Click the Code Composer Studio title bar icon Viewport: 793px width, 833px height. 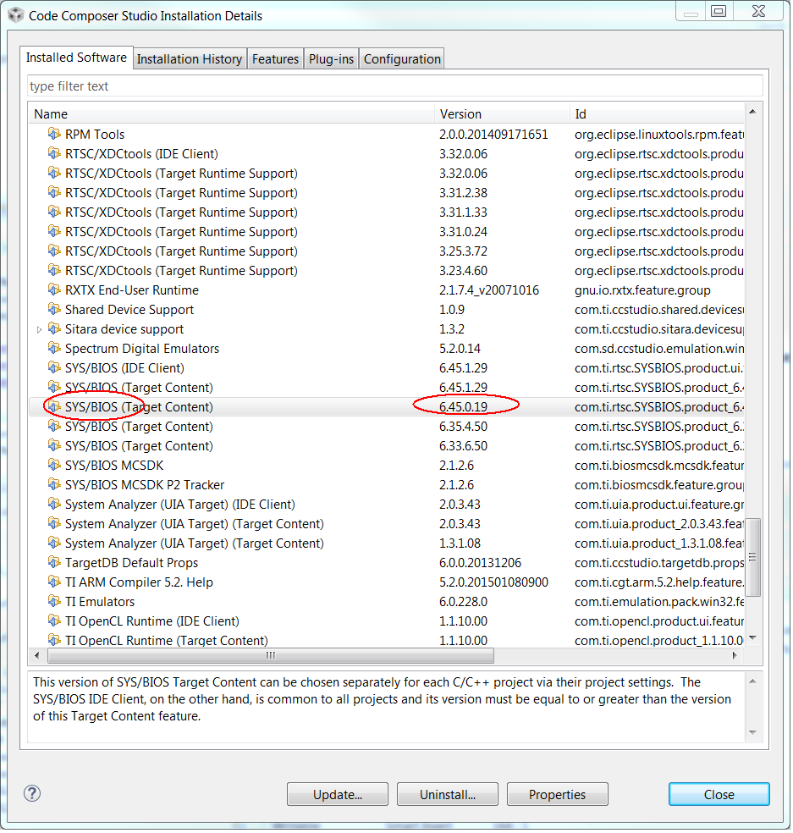coord(16,15)
